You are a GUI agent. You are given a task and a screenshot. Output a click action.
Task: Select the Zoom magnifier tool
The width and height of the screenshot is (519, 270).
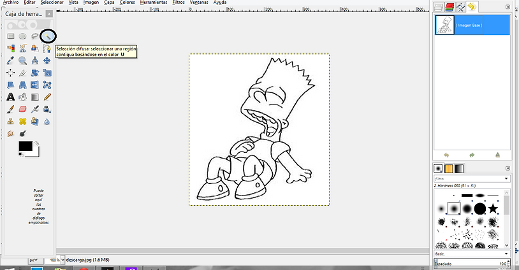(22, 60)
